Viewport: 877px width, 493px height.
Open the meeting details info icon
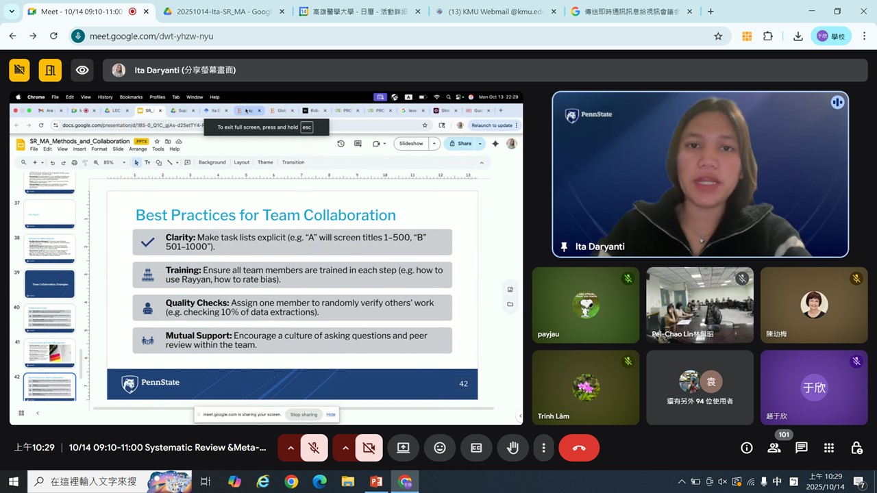point(747,448)
